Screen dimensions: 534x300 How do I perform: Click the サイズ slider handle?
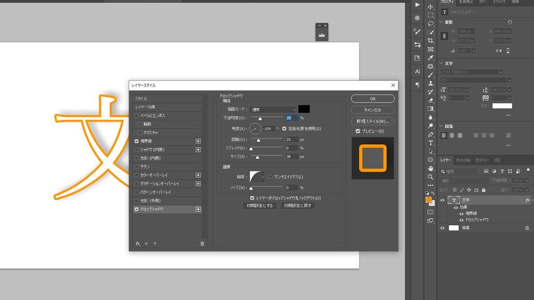(x=257, y=157)
